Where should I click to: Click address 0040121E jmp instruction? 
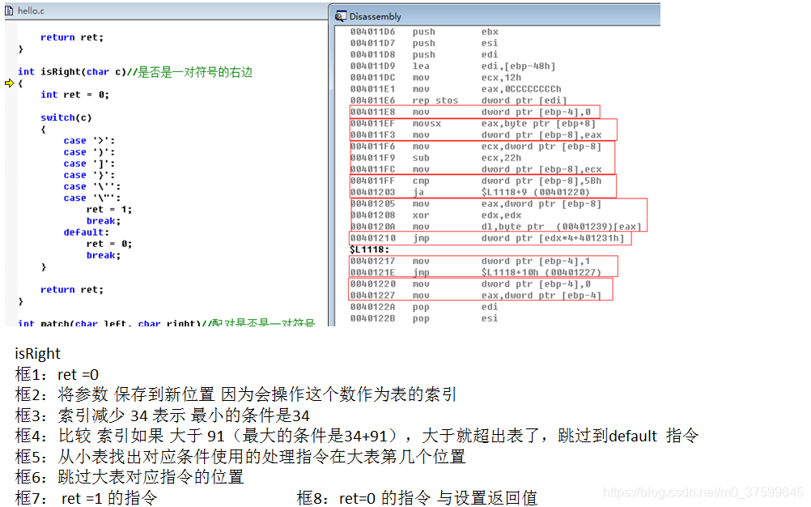coord(476,272)
